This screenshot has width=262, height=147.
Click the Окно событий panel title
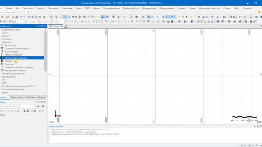(56, 127)
